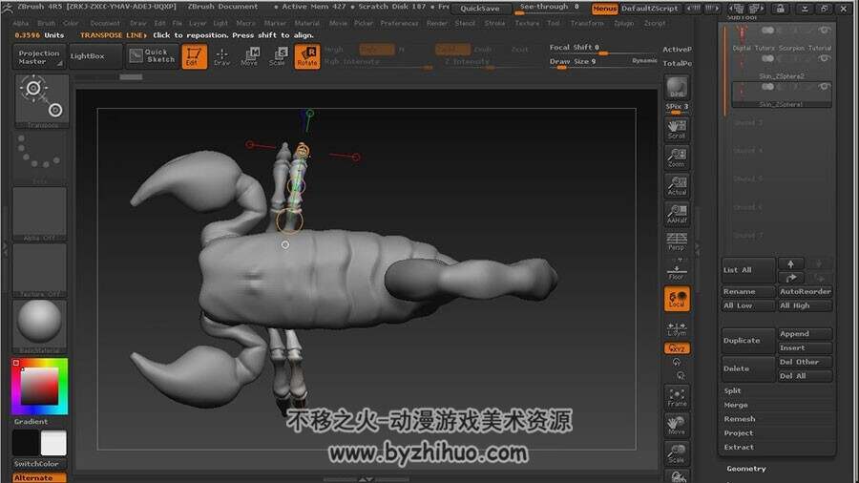859x483 pixels.
Task: Frame the model in the viewport
Action: click(x=677, y=398)
